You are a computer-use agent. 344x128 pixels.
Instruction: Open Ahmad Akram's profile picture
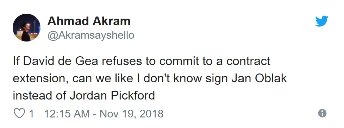[26, 27]
